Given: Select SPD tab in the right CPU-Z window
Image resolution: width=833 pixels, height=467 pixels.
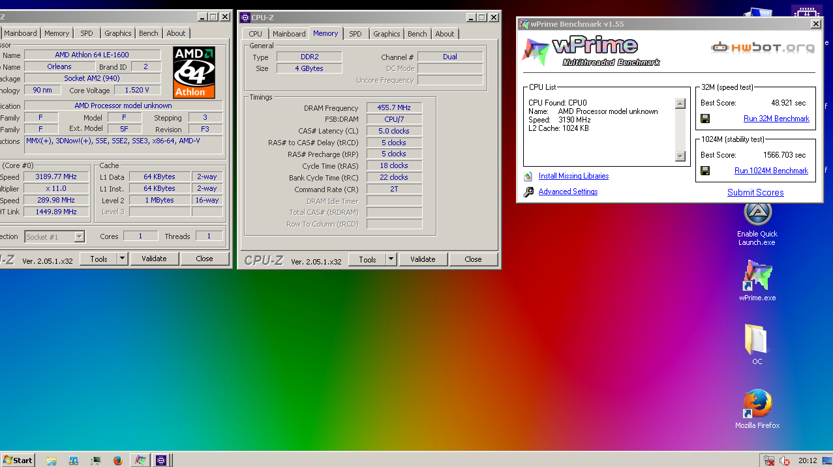Looking at the screenshot, I should pyautogui.click(x=356, y=34).
